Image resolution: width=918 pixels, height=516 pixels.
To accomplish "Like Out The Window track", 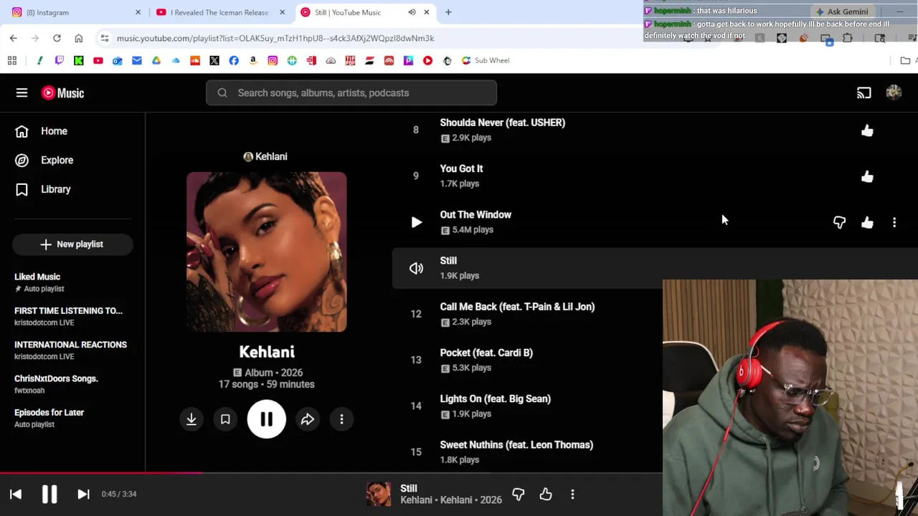I will pyautogui.click(x=867, y=222).
